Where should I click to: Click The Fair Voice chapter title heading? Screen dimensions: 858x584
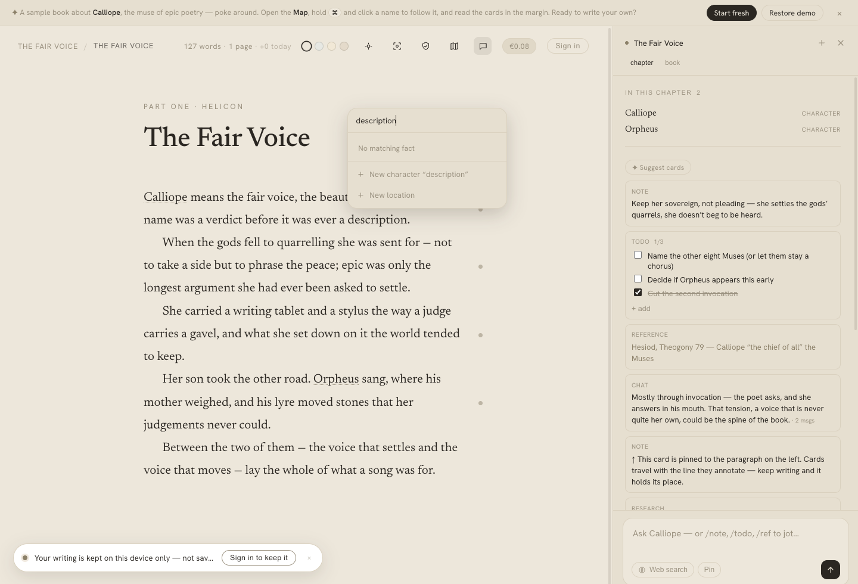coord(227,137)
